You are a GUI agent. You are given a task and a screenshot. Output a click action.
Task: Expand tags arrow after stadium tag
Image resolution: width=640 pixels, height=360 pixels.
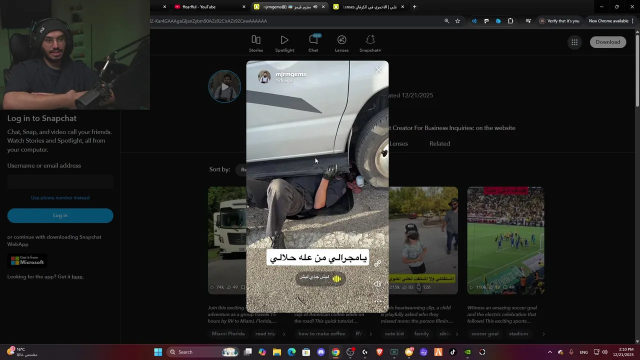[x=543, y=333]
